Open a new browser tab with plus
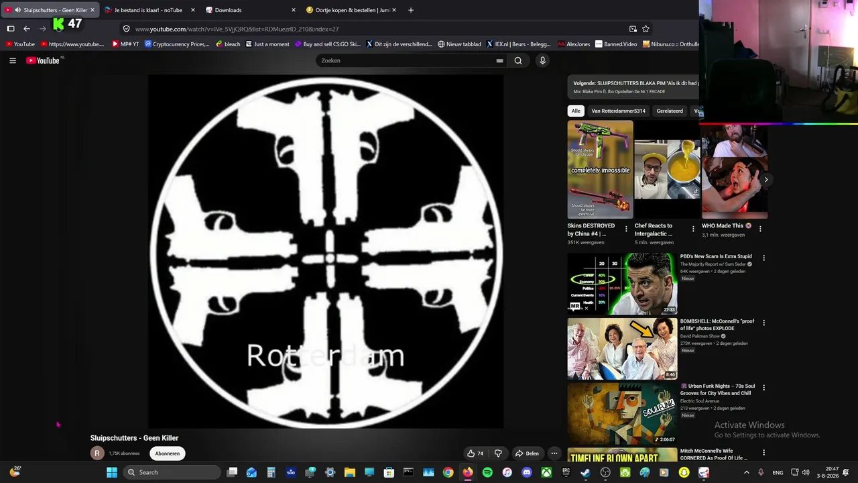The image size is (858, 483). point(411,10)
